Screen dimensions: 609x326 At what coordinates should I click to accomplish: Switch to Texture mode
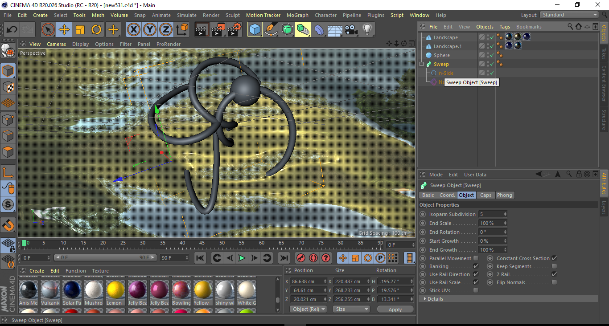[8, 87]
